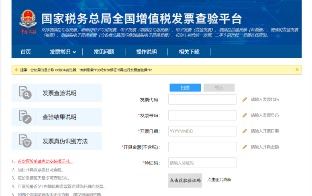This screenshot has height=196, width=312.
Task: Click the pencil icon next to 请输入开具金额
Action: coord(245,147)
